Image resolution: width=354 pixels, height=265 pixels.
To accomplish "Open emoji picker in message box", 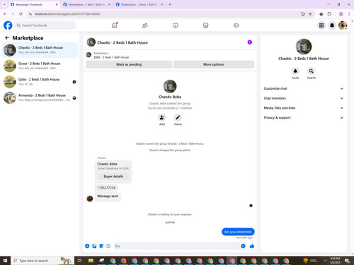I will [243, 246].
